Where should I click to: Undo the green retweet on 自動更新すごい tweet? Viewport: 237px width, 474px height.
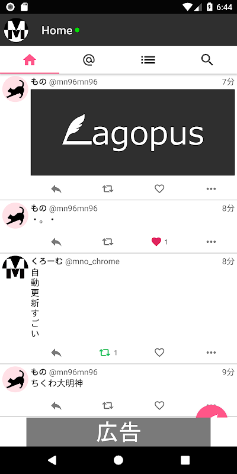(105, 353)
